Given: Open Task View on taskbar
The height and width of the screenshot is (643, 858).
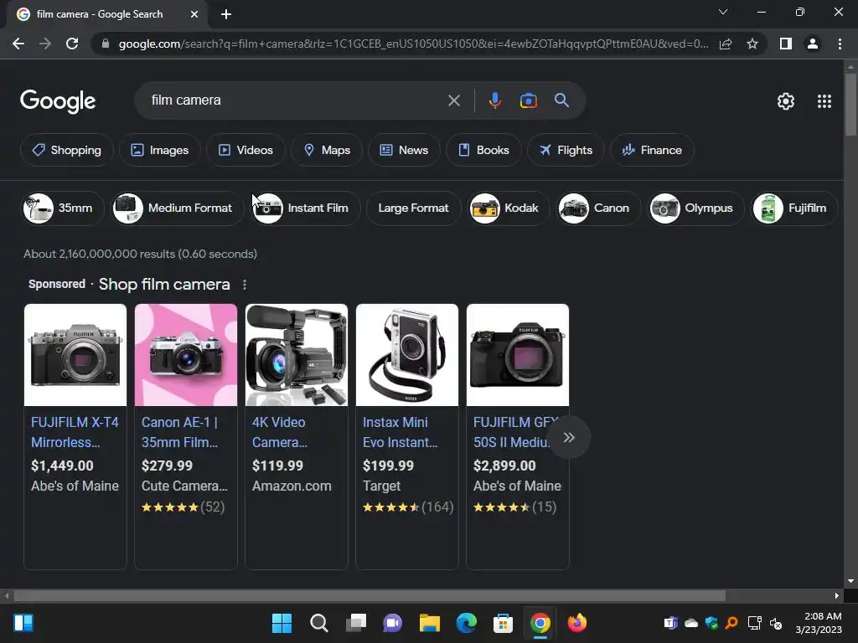Looking at the screenshot, I should point(355,623).
